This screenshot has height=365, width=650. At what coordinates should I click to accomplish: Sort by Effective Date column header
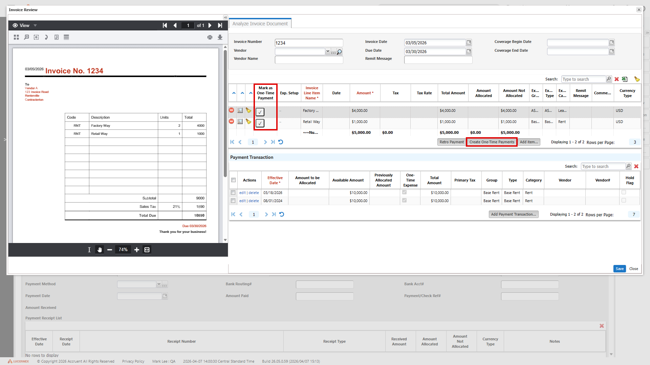(275, 180)
